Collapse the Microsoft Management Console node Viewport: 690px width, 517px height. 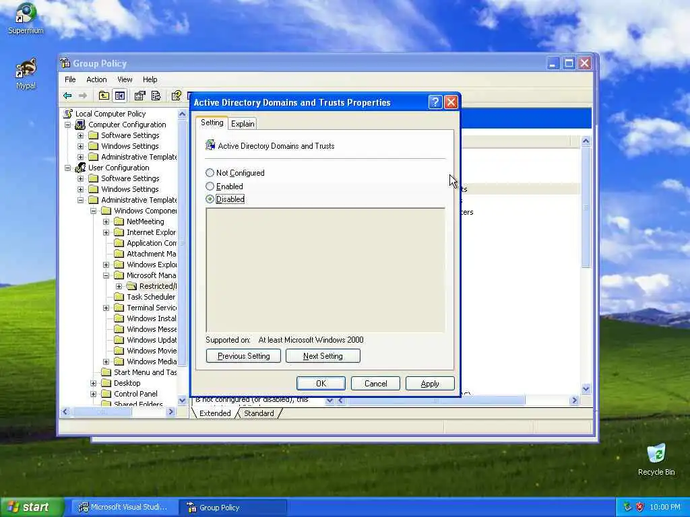pos(106,275)
